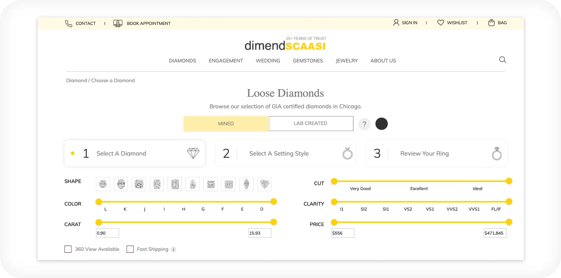Choose the radiant diamond shape
This screenshot has width=561, height=278.
[x=157, y=184]
